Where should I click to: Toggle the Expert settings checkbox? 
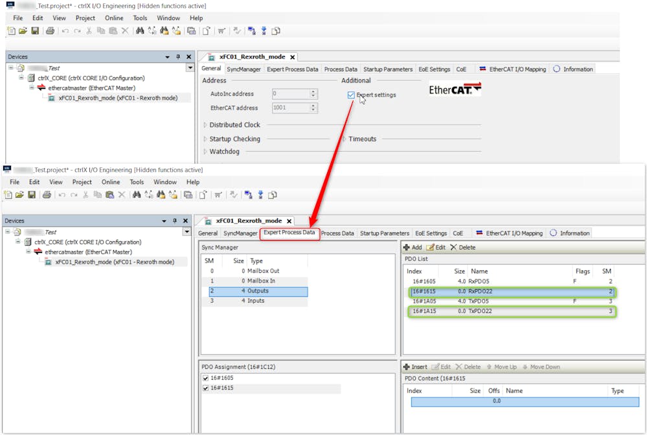coord(351,95)
